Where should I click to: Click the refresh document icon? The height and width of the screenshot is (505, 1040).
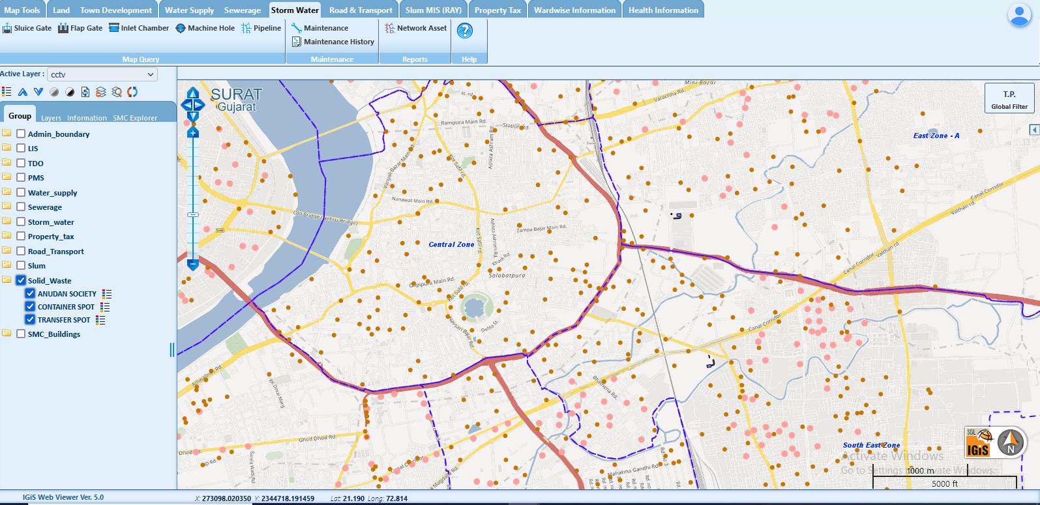85,92
